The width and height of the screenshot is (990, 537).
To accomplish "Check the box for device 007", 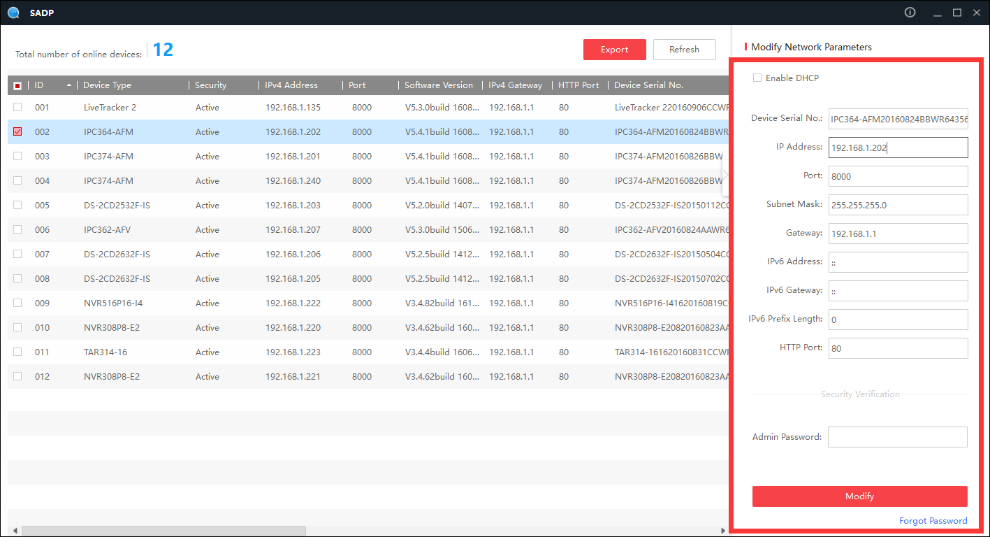I will point(17,254).
